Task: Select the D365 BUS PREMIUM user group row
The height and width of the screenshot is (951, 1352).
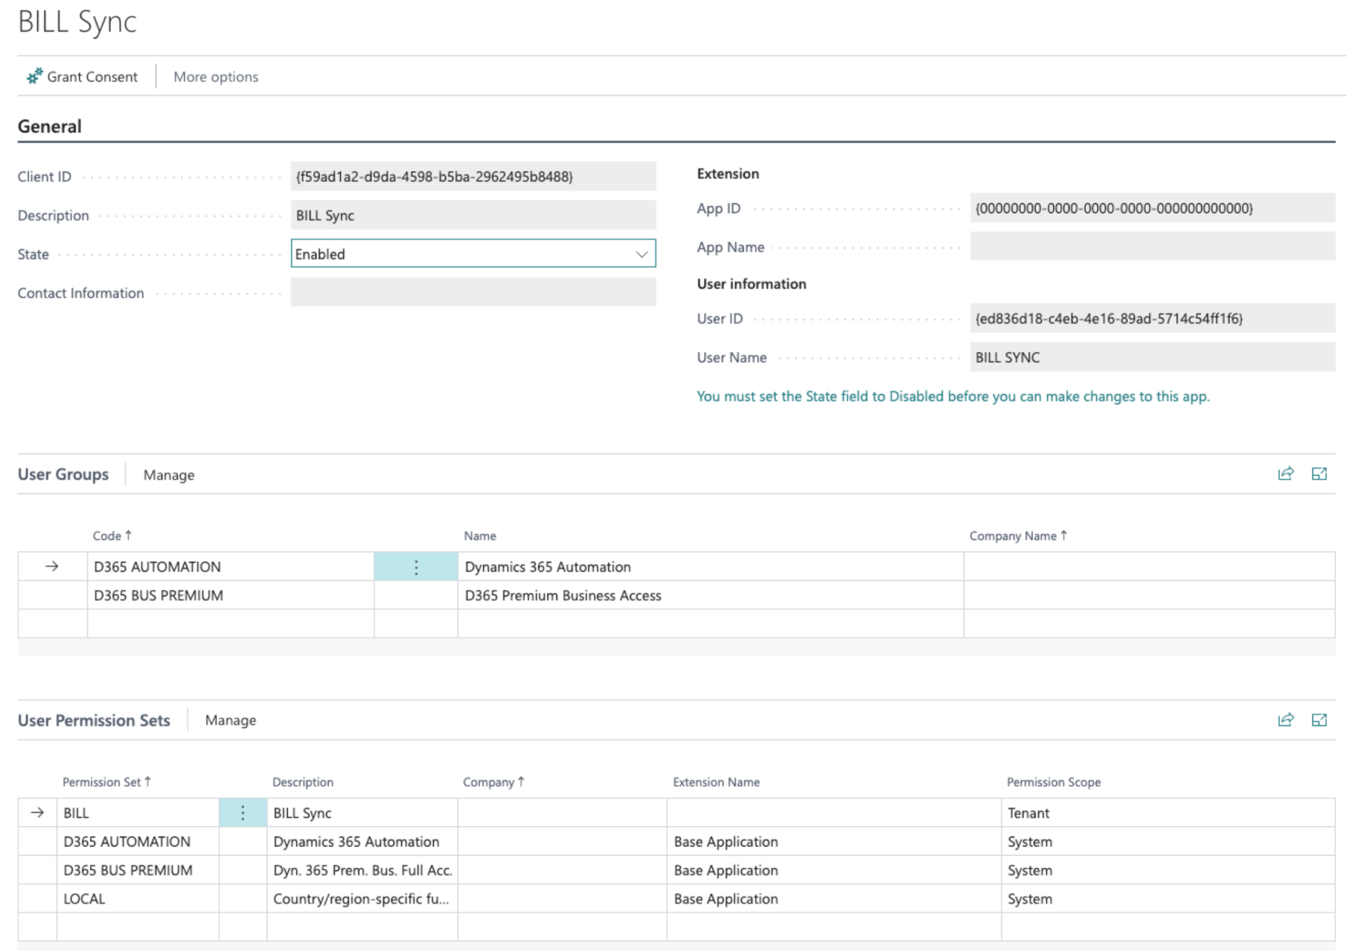Action: click(158, 595)
